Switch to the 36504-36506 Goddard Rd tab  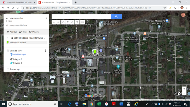pos(19,2)
